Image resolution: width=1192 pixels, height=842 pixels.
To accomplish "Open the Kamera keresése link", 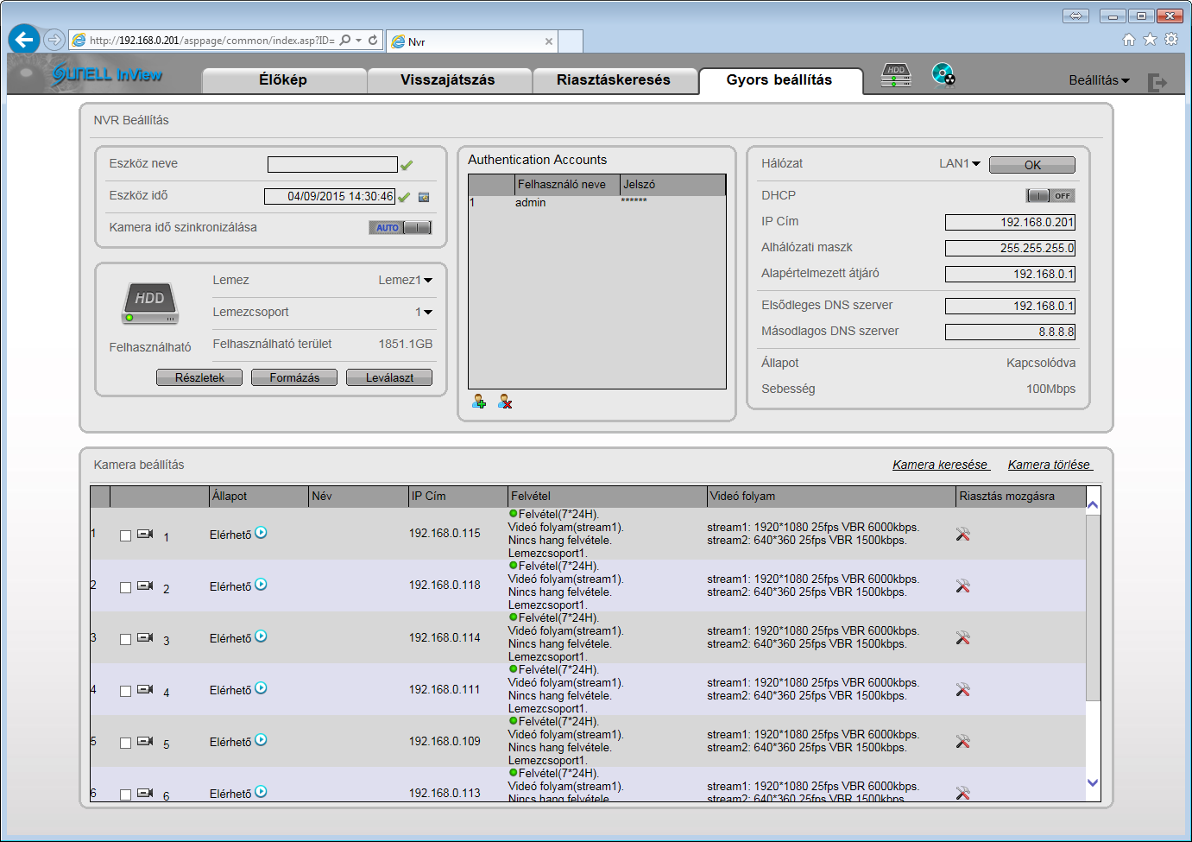I will click(x=941, y=465).
